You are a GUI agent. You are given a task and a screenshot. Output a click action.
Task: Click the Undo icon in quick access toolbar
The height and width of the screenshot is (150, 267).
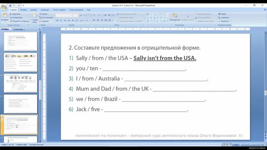pyautogui.click(x=14, y=5)
